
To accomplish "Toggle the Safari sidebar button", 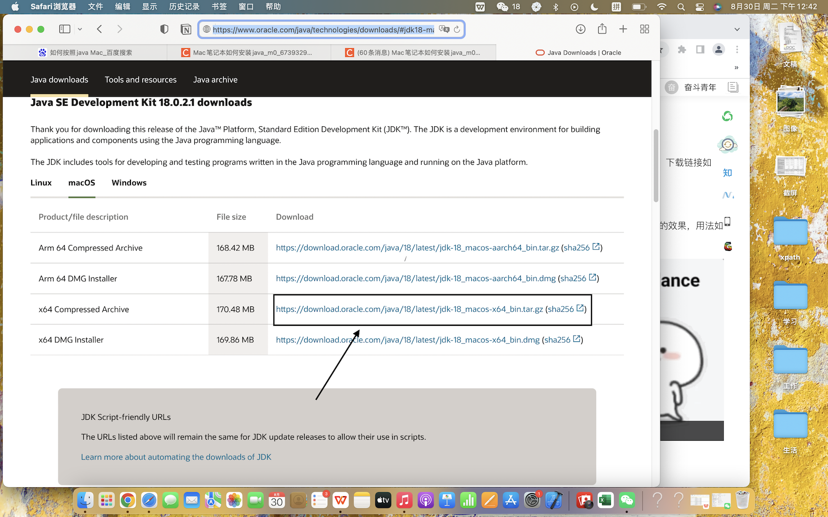I will pyautogui.click(x=64, y=29).
